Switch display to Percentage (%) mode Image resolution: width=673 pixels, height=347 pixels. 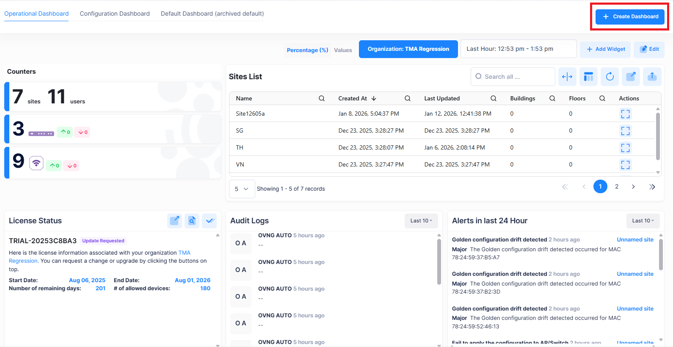(x=307, y=50)
